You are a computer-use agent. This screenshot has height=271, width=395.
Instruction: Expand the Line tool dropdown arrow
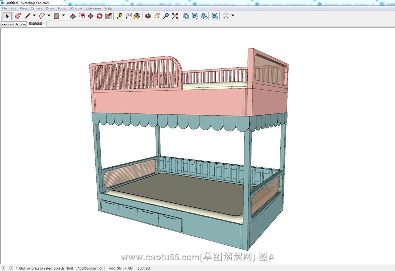point(34,16)
